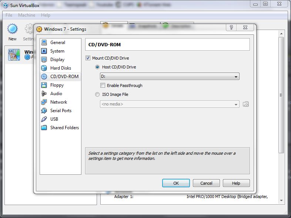The width and height of the screenshot is (291, 218).
Task: Click the Adapter 1: label
Action: pos(124,197)
